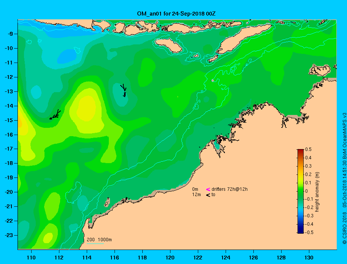Image resolution: width=347 pixels, height=264 pixels.
Task: Click longitude label '114' on the x-axis
Action: click(x=87, y=258)
